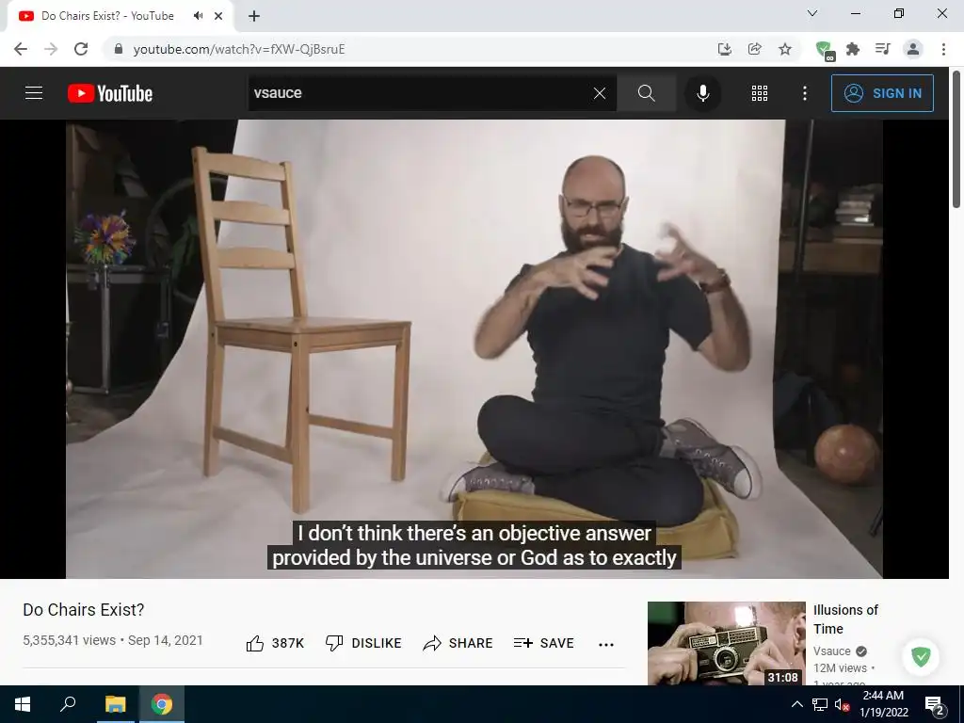This screenshot has width=964, height=723.
Task: Click the 'Do Chairs Exist?' video title
Action: pos(84,610)
